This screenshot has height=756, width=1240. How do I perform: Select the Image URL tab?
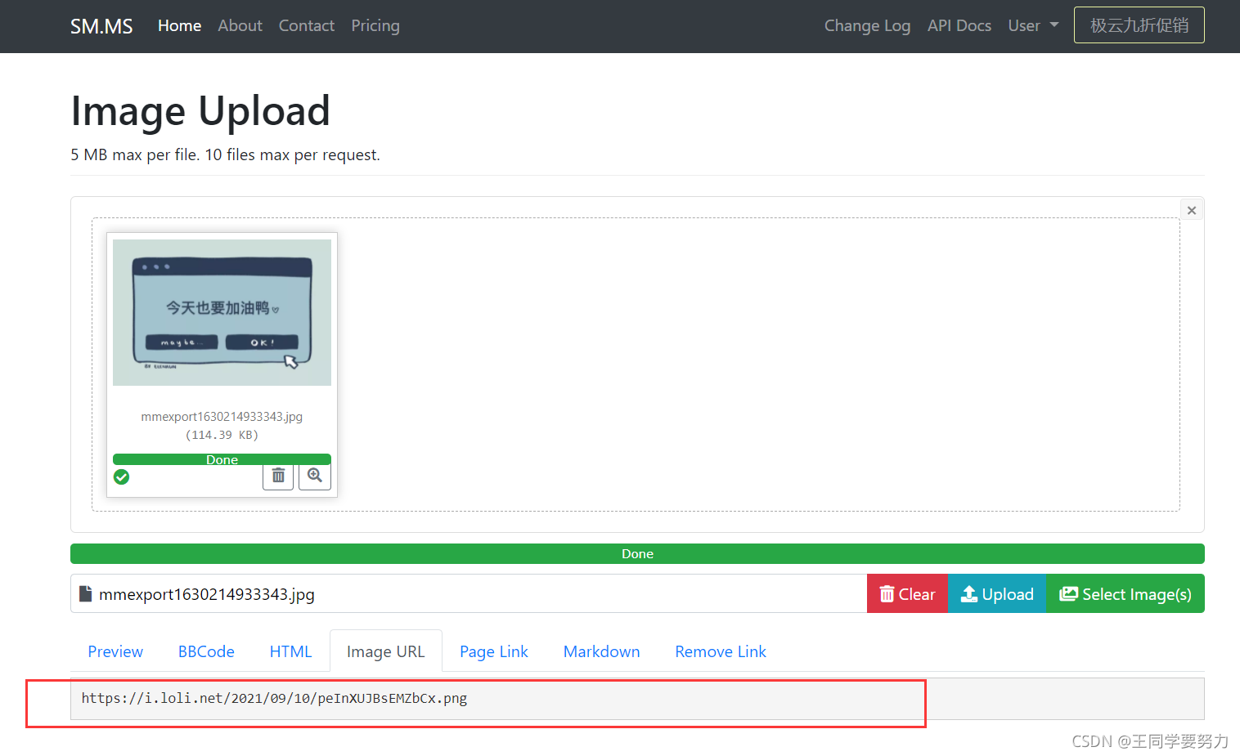coord(386,651)
